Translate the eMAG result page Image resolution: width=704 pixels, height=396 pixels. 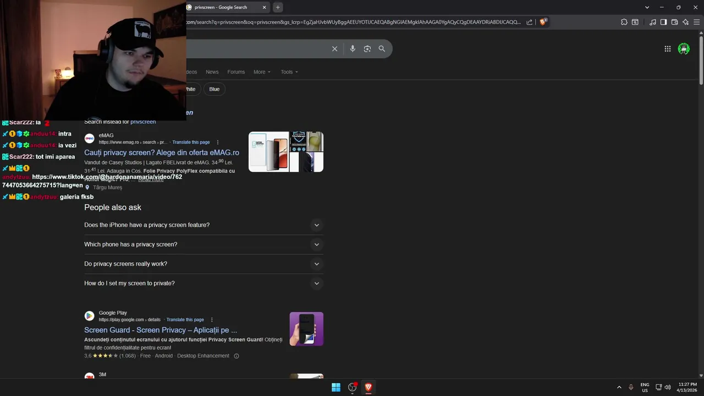[191, 142]
